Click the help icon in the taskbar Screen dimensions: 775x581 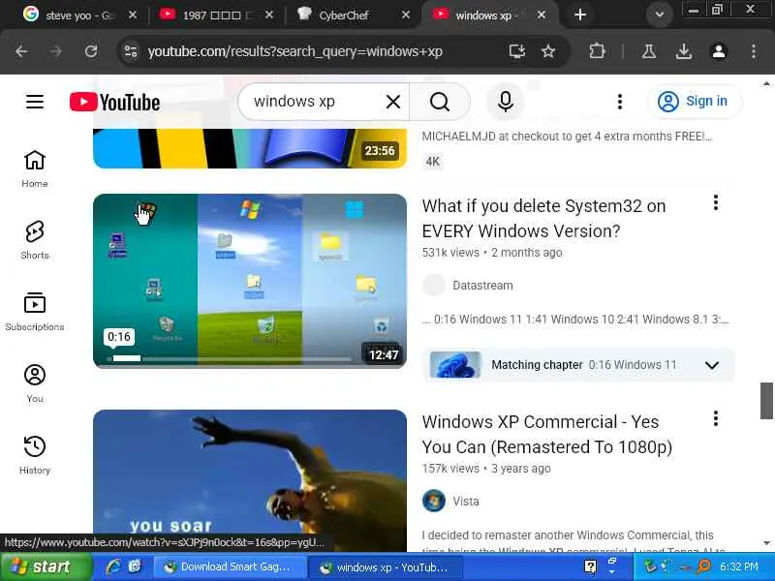pos(590,566)
